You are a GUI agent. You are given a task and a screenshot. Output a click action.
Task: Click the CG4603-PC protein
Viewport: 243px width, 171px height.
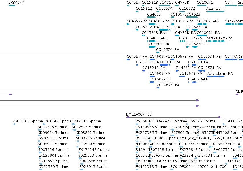coord(152,59)
